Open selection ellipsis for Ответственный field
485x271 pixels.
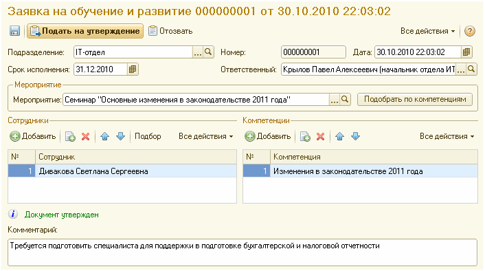(461, 69)
